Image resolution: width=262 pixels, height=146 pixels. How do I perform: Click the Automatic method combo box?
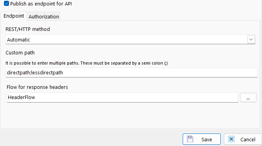[x=130, y=40]
